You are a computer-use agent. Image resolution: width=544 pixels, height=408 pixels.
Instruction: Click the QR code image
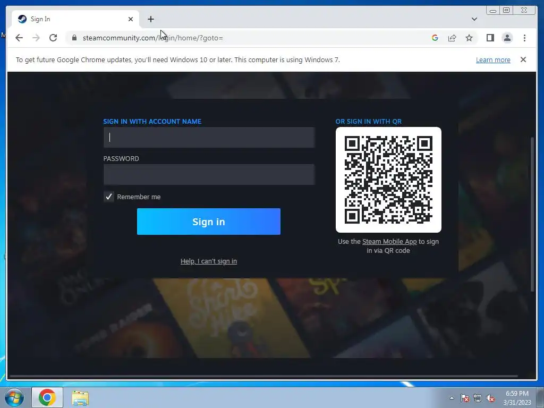pos(388,180)
